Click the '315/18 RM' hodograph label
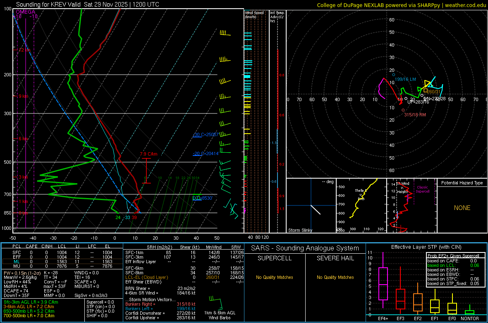This screenshot has height=323, width=488. pos(415,115)
